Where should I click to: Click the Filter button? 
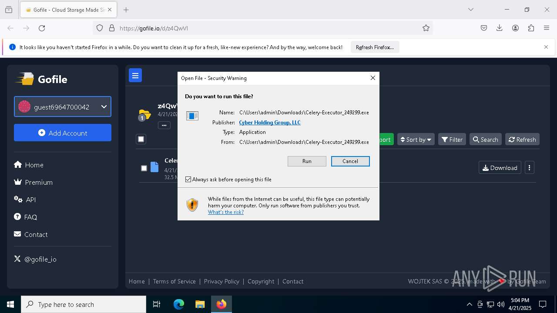(452, 140)
